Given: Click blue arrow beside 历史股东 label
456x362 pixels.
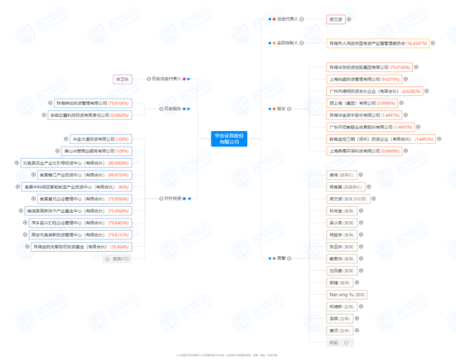Looking at the screenshot, I should (x=189, y=109).
